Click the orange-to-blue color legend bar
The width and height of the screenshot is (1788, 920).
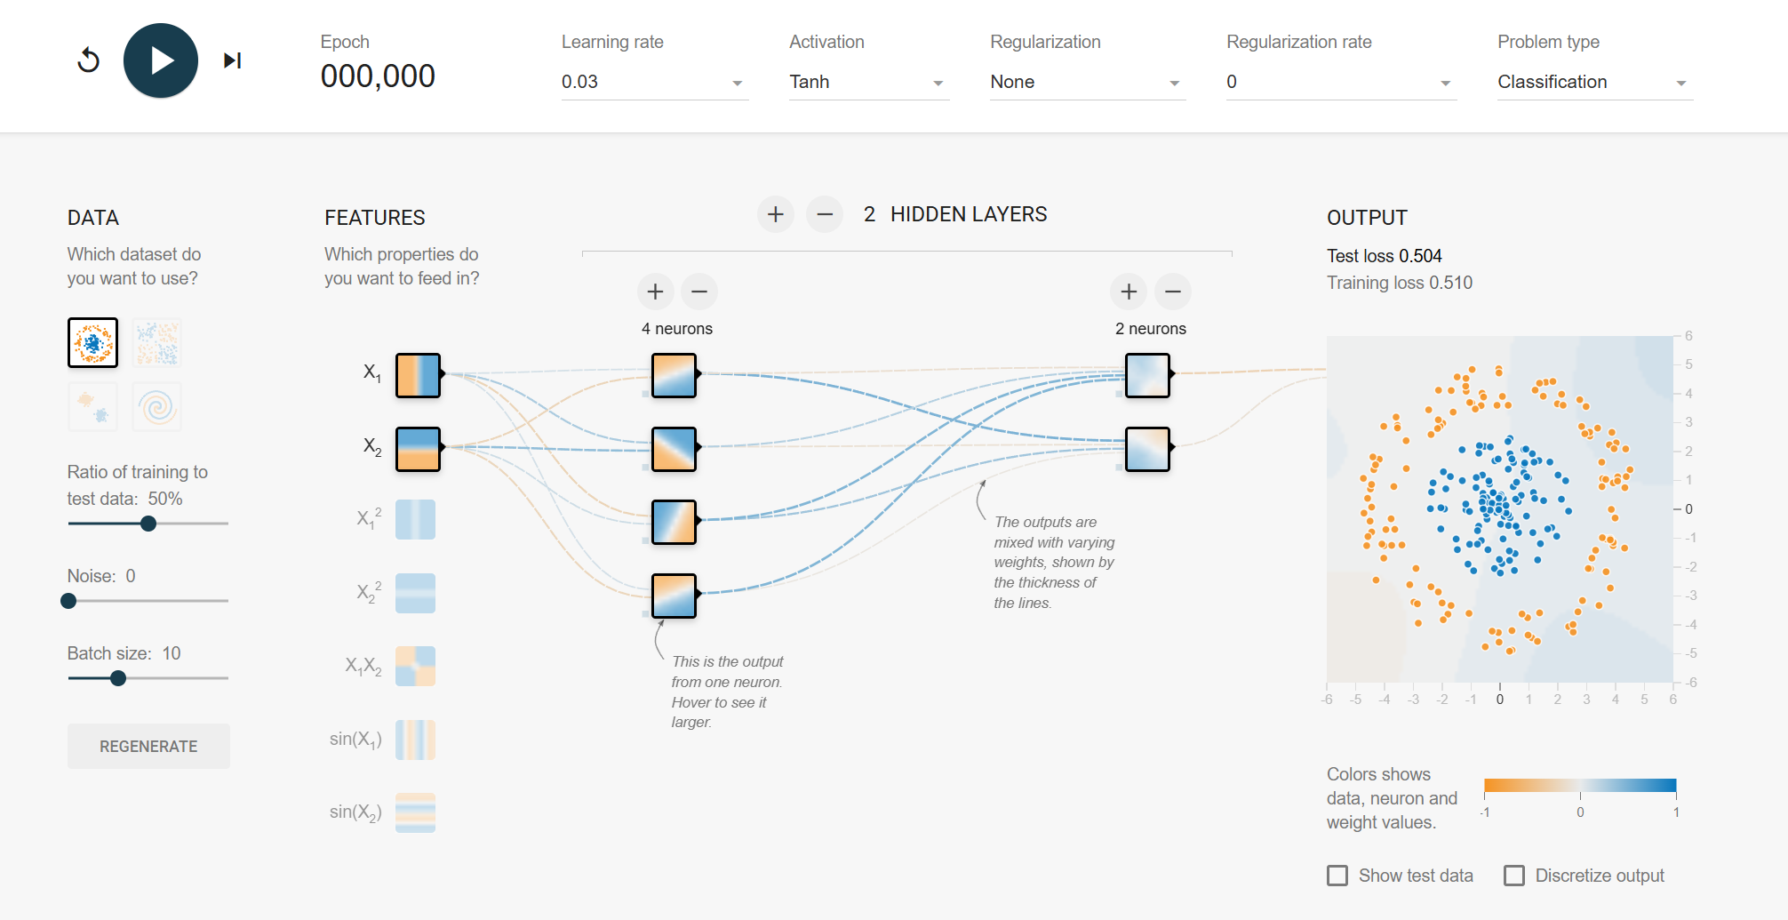1580,785
